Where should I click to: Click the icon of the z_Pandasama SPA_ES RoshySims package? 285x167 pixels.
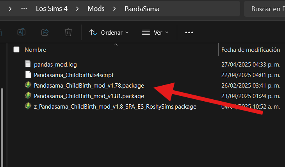click(x=28, y=106)
